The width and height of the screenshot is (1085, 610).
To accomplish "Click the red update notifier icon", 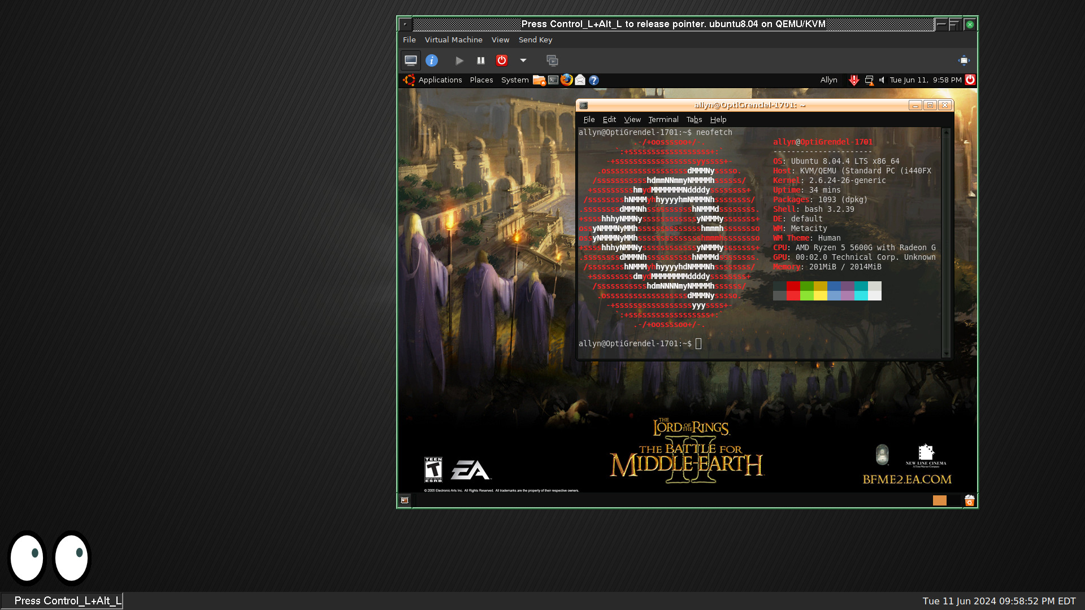I will [x=854, y=80].
